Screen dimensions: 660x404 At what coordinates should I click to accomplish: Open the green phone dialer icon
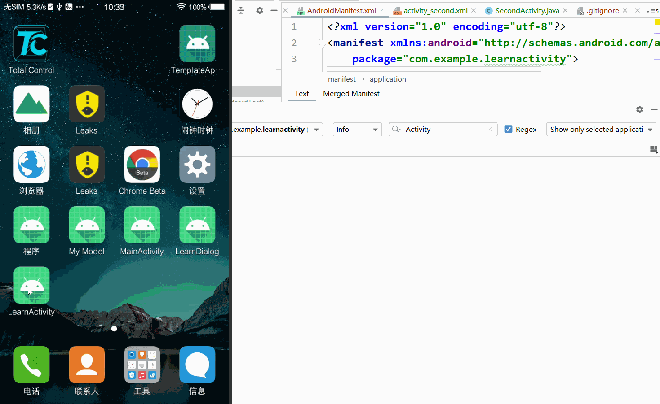[x=31, y=365]
